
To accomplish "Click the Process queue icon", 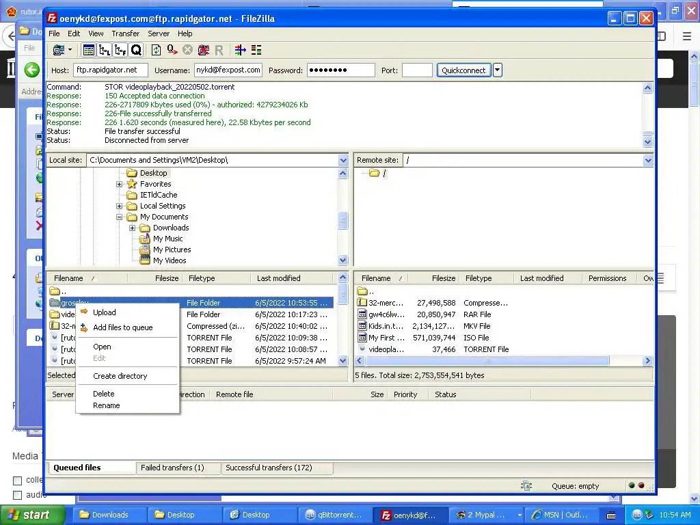I will [172, 50].
